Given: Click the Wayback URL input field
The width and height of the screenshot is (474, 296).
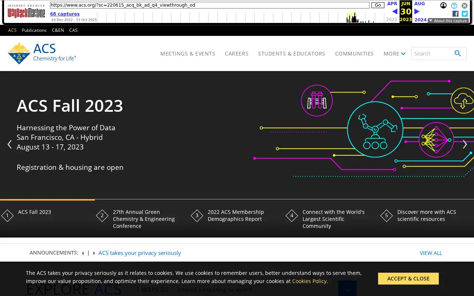Looking at the screenshot, I should (210, 5).
